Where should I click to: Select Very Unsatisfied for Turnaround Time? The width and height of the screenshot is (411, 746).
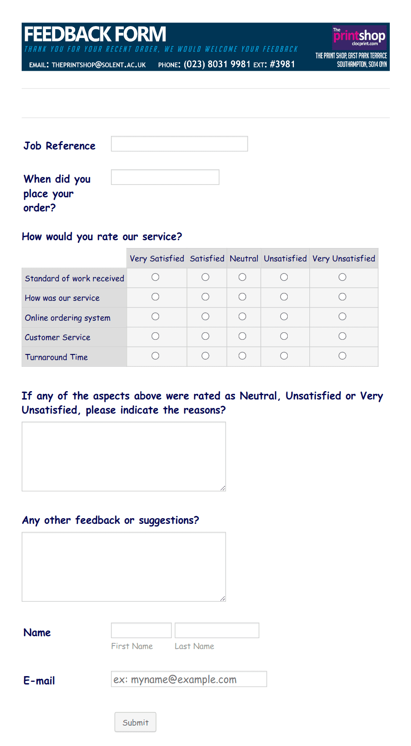coord(342,356)
